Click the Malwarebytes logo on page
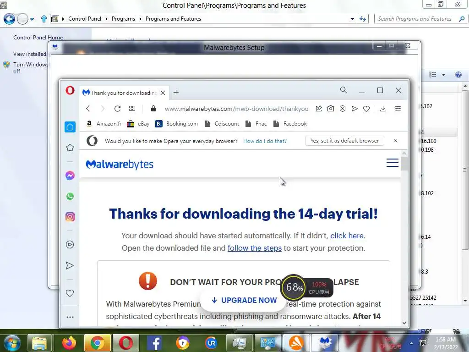469x352 pixels. tap(120, 165)
